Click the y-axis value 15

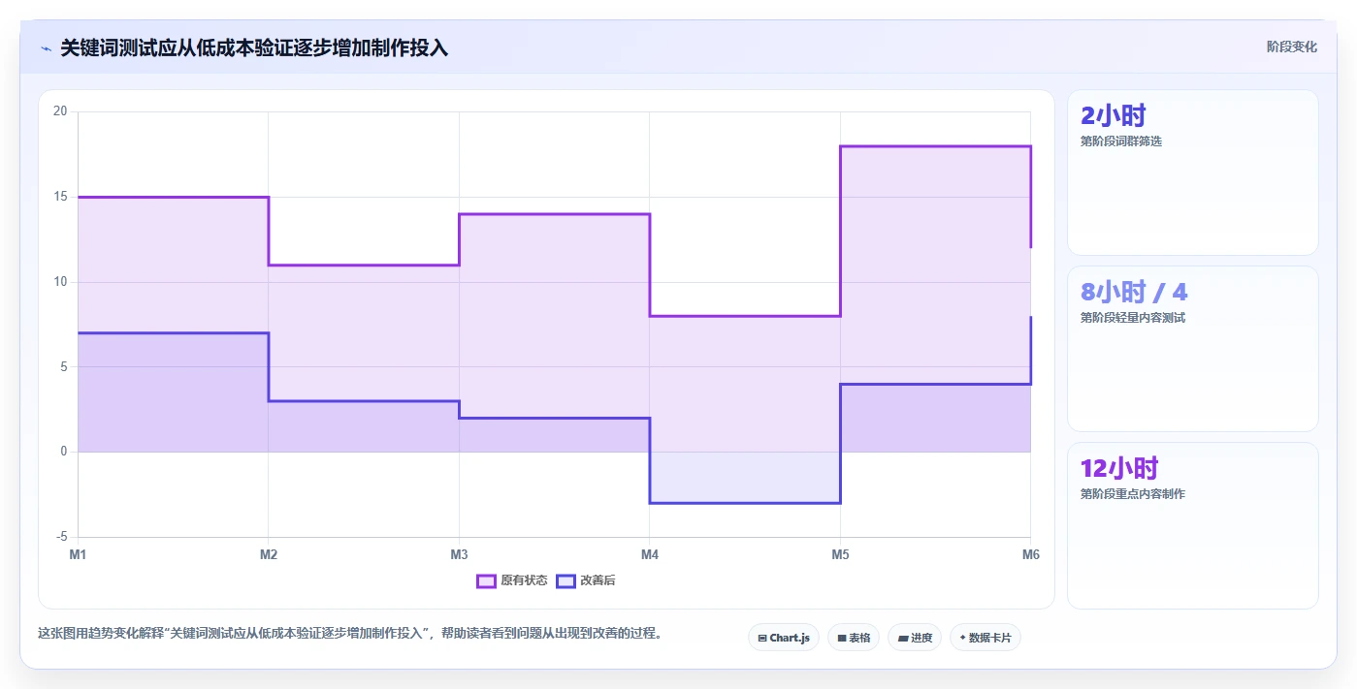(x=60, y=197)
